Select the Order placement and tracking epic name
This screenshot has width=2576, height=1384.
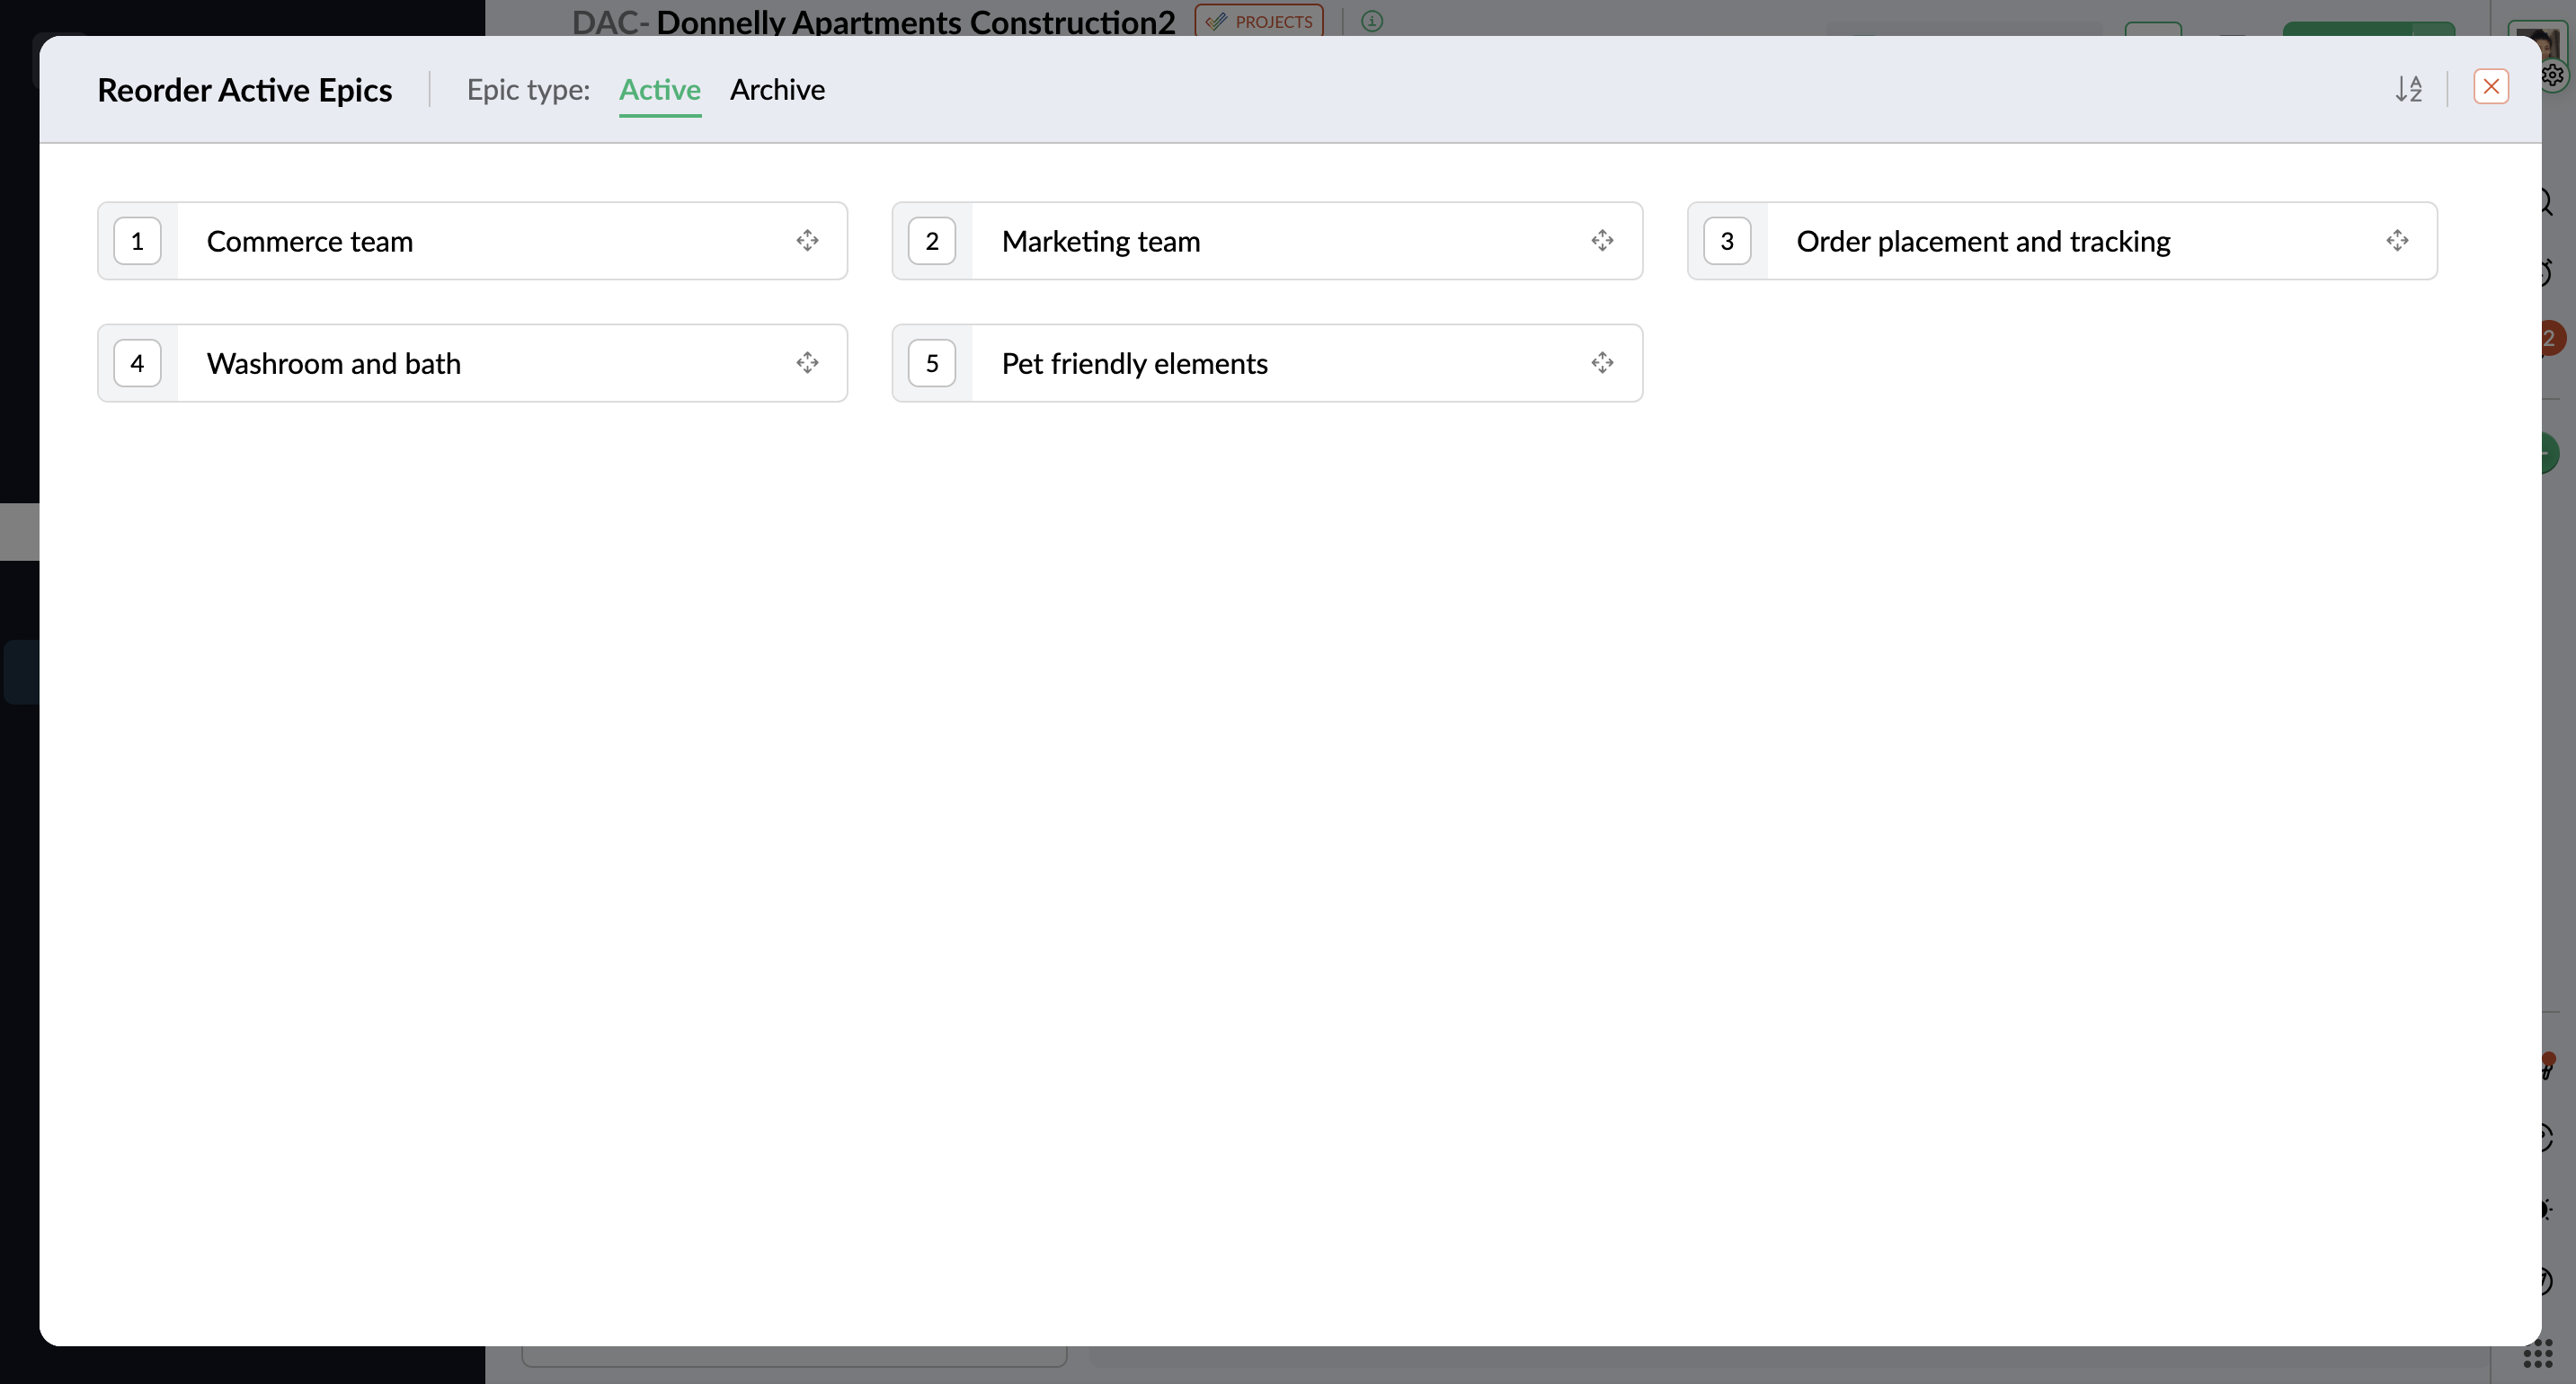click(x=1982, y=242)
